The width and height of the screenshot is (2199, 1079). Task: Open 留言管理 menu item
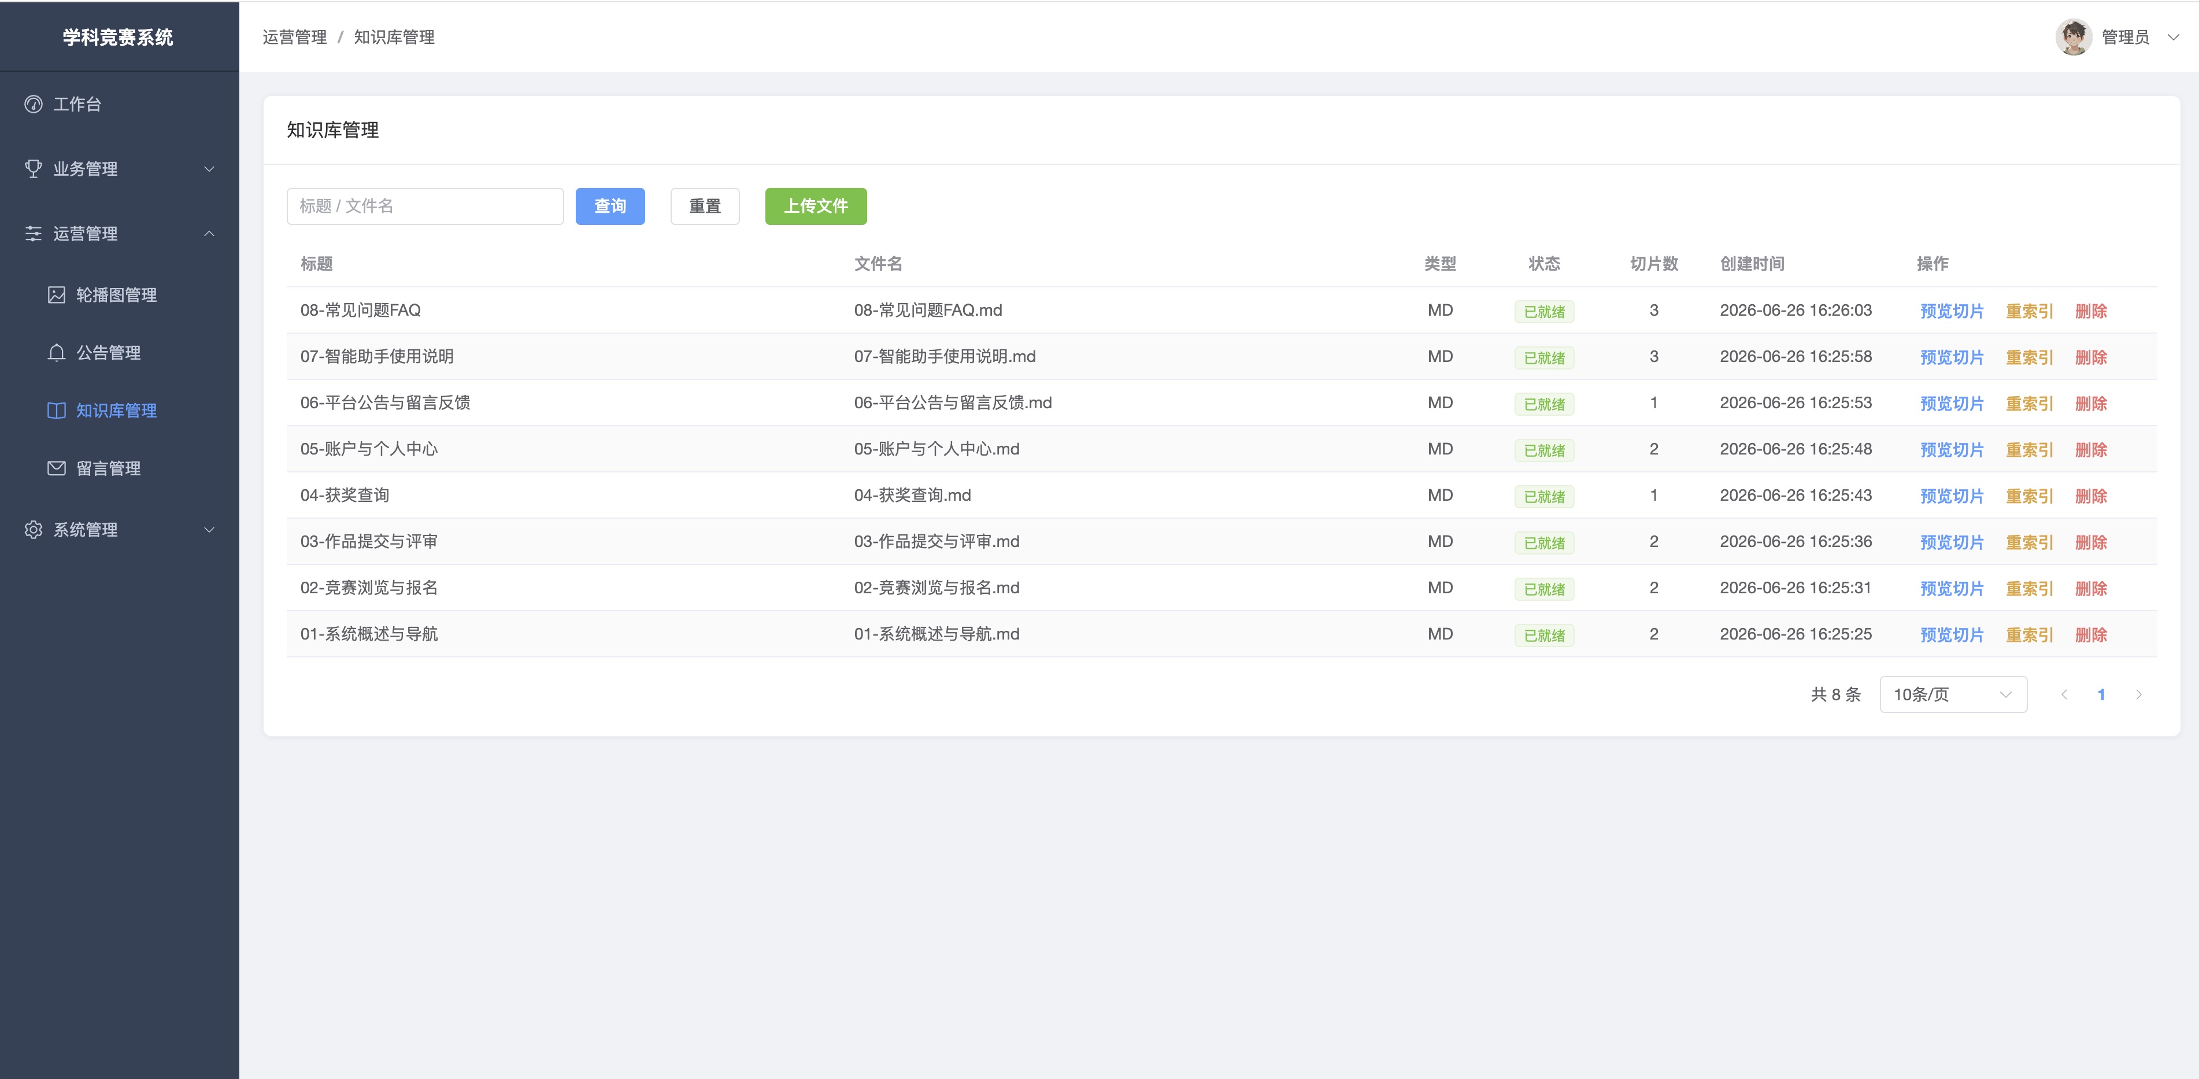pyautogui.click(x=120, y=468)
